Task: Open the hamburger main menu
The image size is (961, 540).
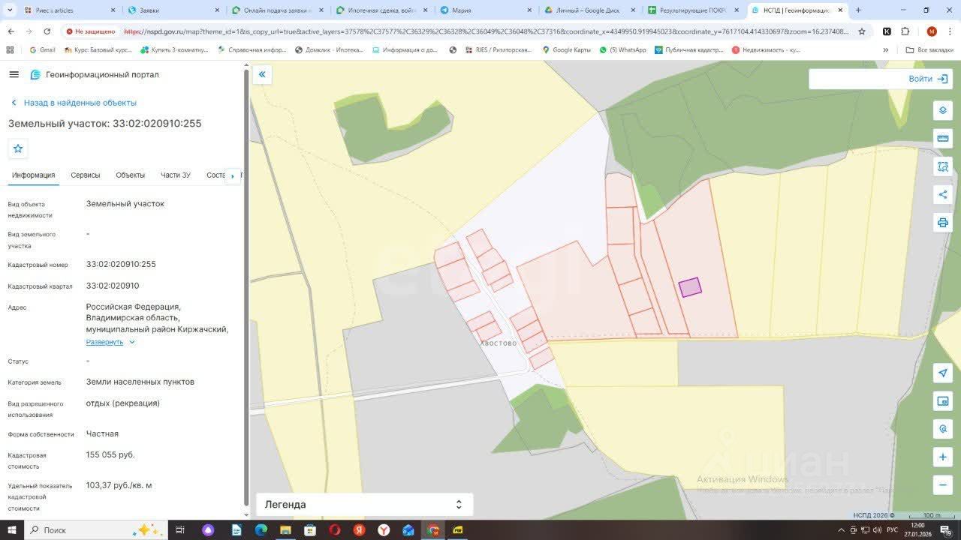Action: [x=14, y=74]
